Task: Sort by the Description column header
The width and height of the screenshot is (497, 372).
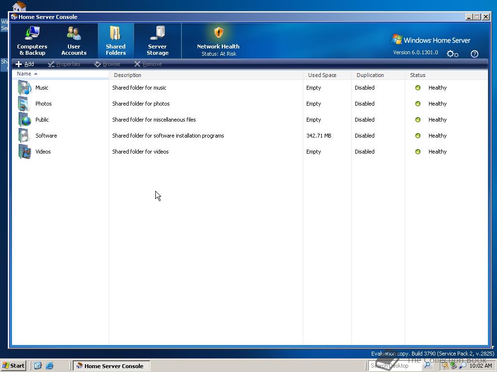Action: 206,75
